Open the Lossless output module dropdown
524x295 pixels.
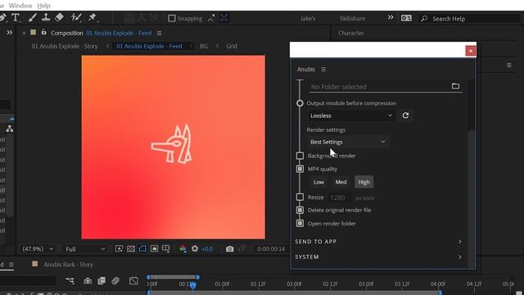pyautogui.click(x=351, y=116)
